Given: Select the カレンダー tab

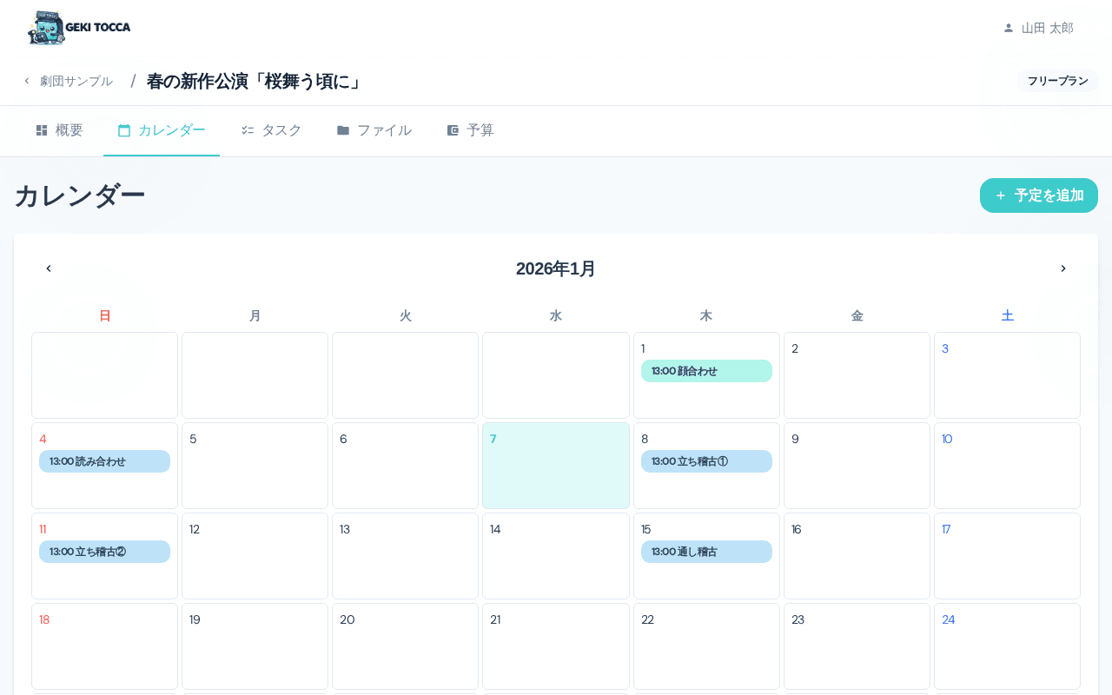Looking at the screenshot, I should click(x=162, y=130).
